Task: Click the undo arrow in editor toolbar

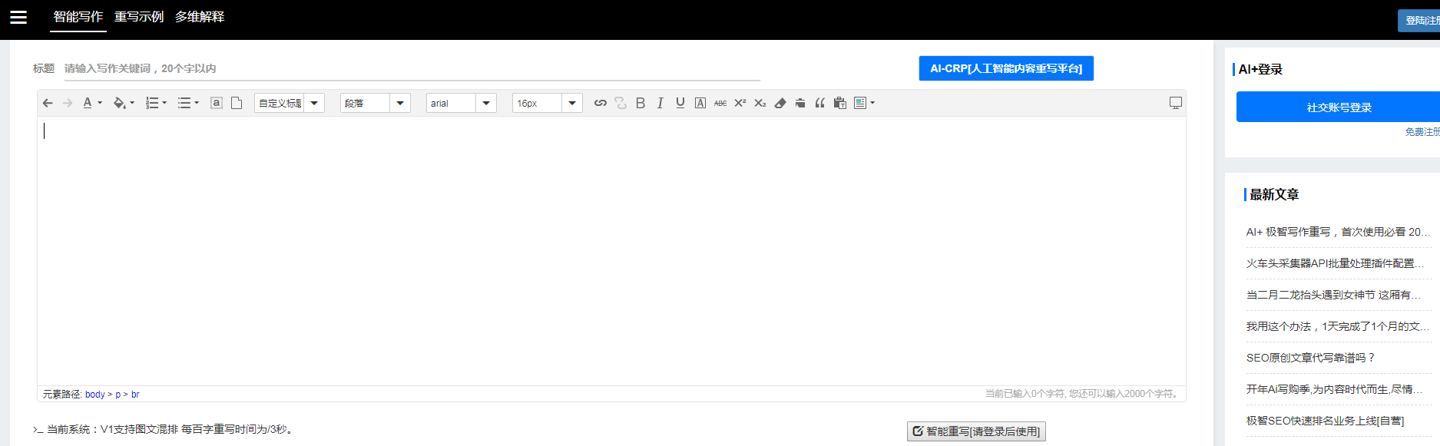Action: pyautogui.click(x=48, y=103)
